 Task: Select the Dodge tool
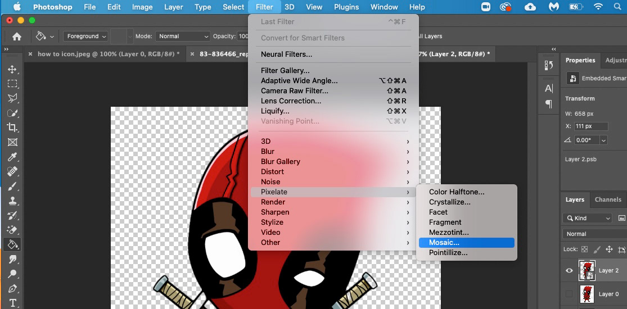12,274
